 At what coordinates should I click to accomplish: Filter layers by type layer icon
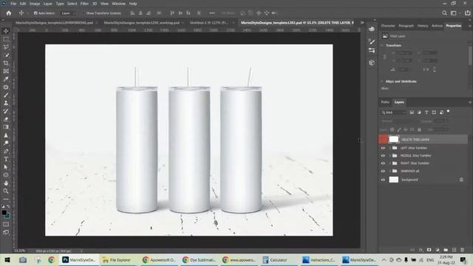click(x=426, y=112)
